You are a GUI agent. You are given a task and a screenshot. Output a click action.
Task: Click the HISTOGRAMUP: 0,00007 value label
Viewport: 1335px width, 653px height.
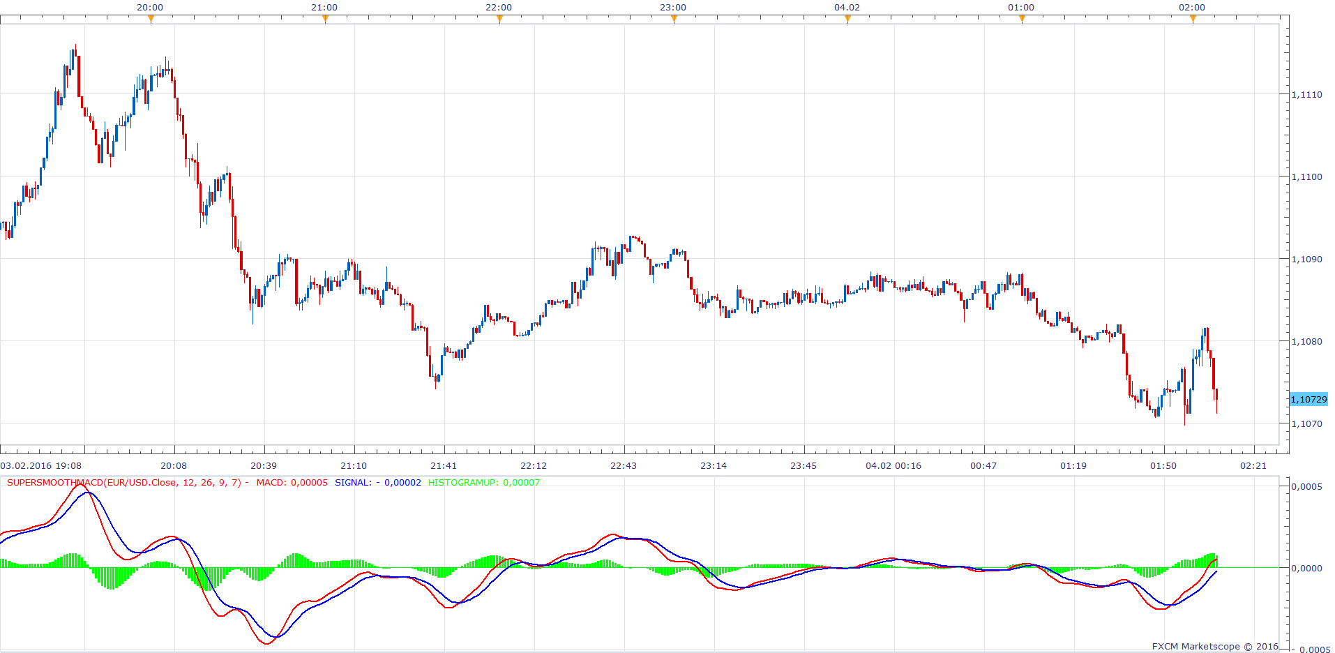click(x=484, y=482)
